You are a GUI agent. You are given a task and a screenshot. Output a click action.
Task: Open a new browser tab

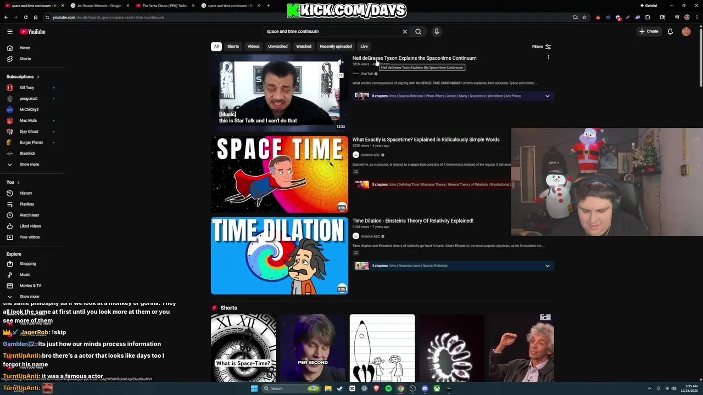tap(268, 5)
